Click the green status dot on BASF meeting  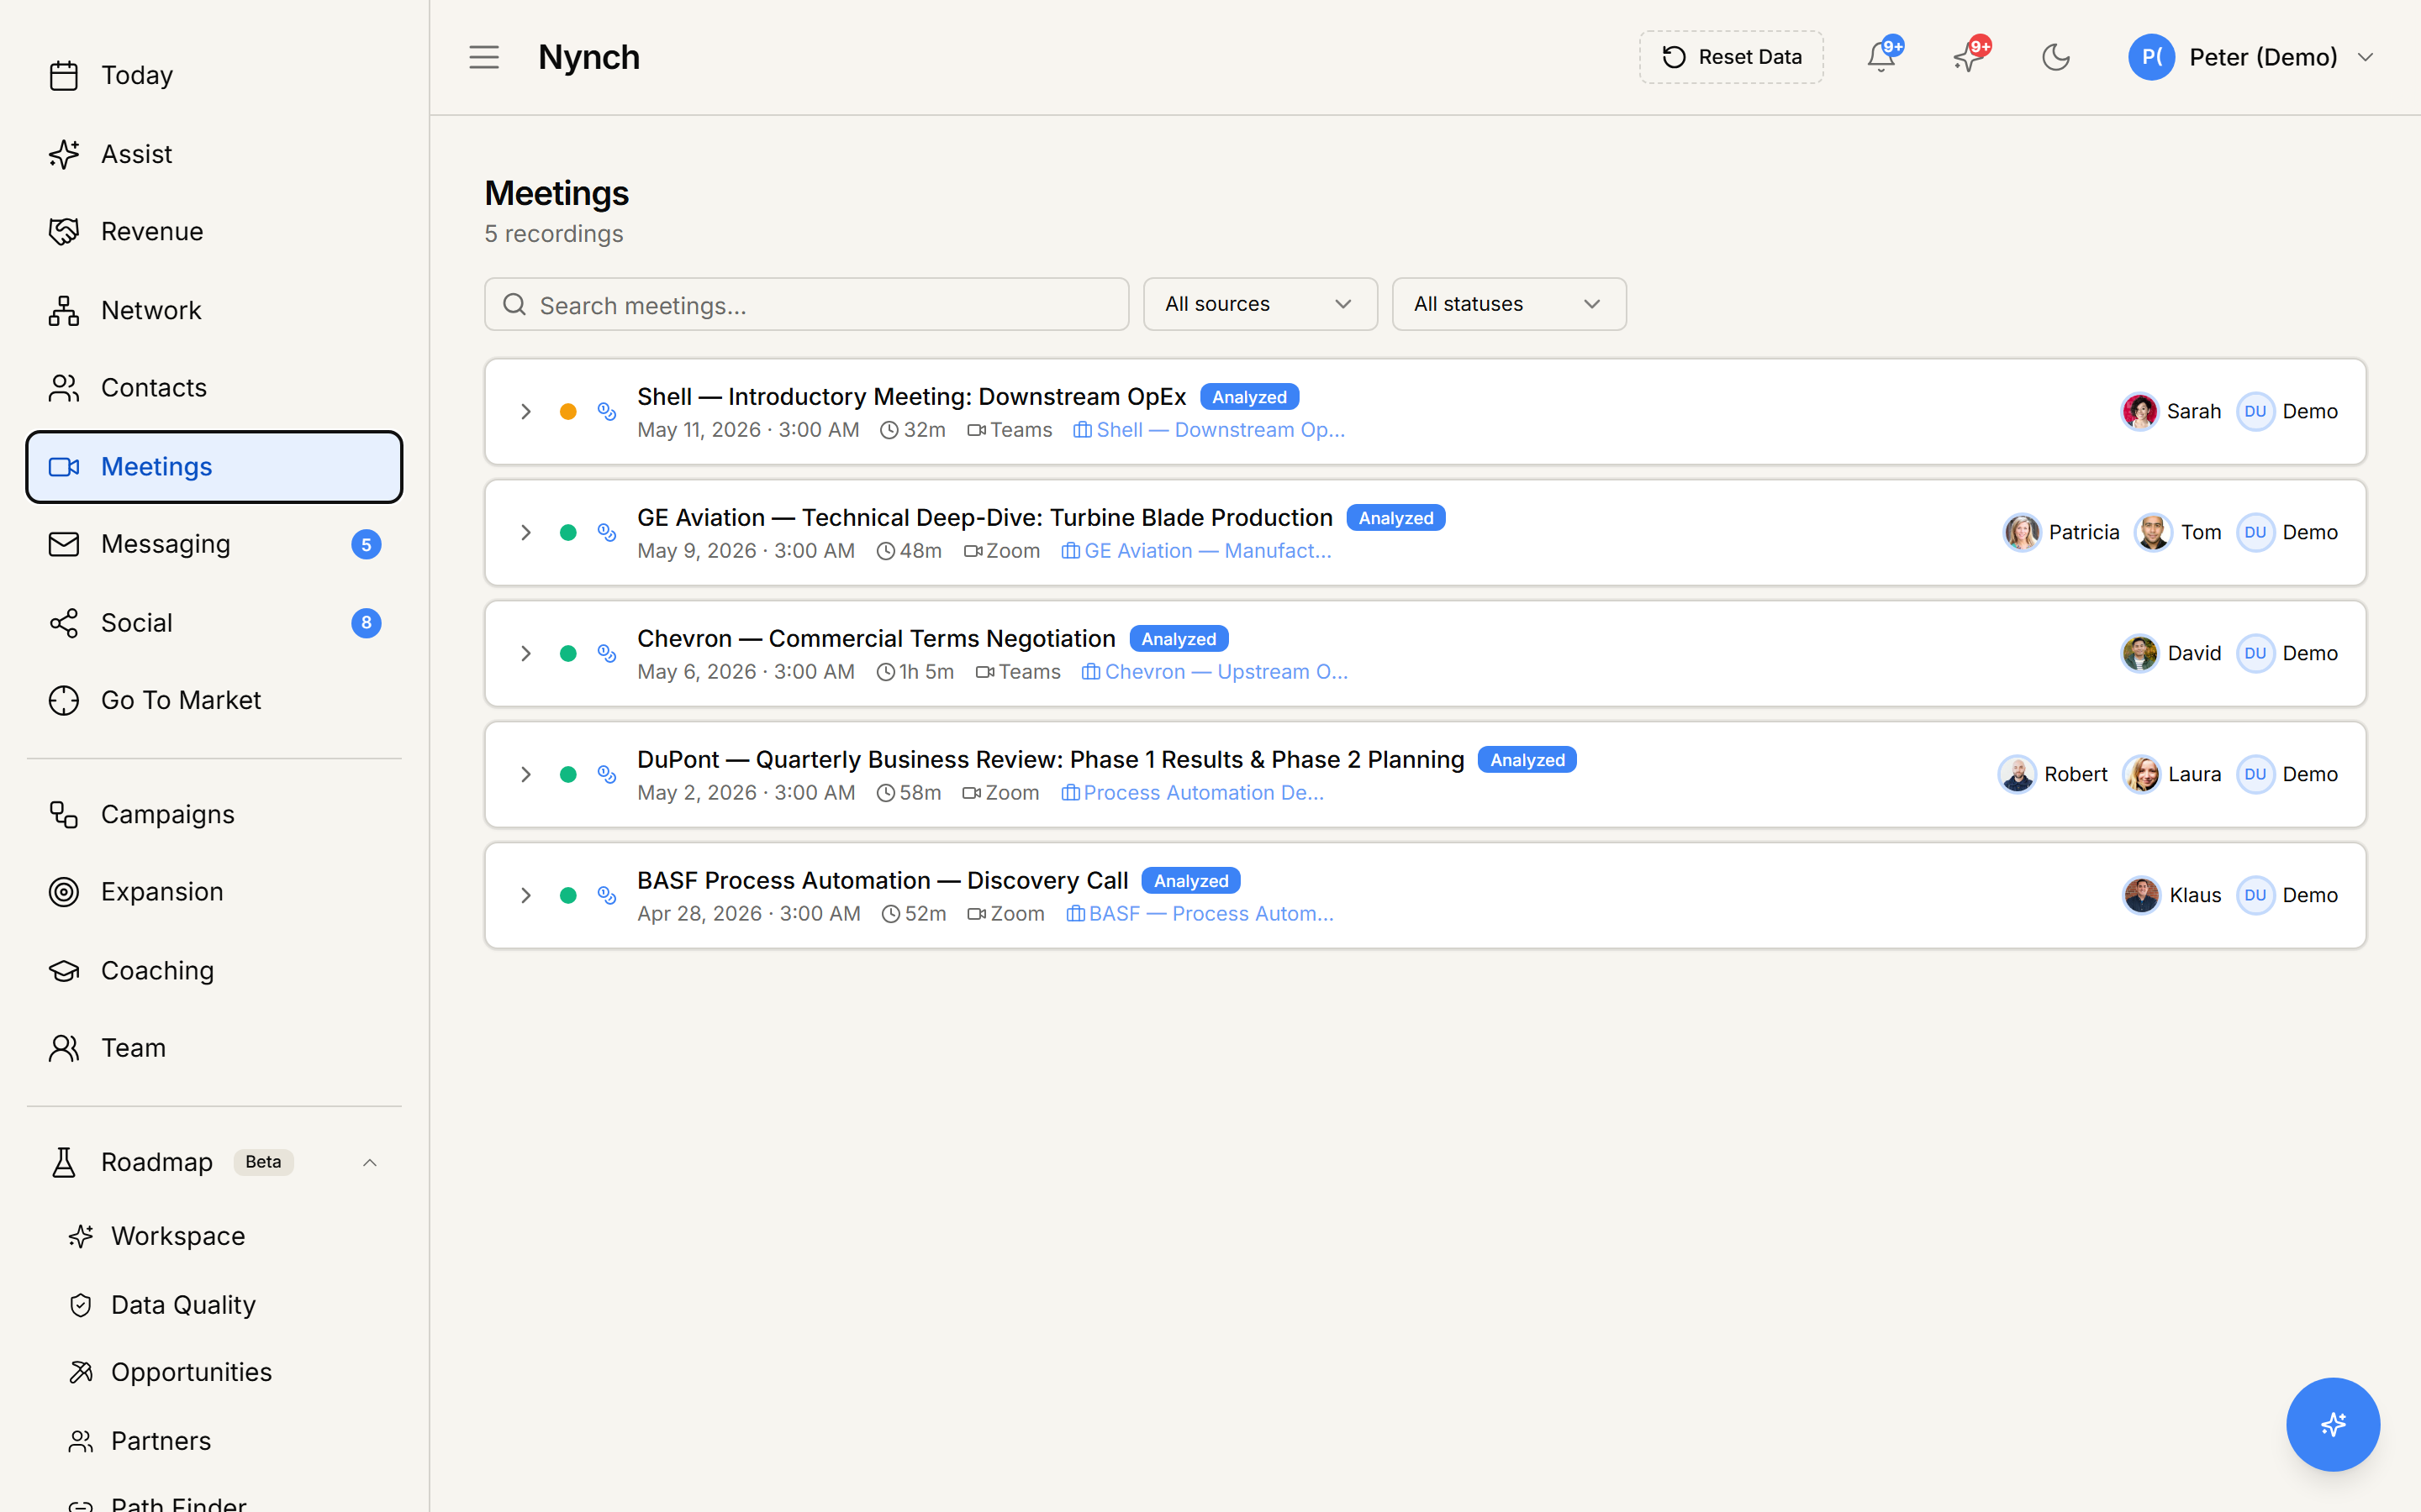pos(568,895)
